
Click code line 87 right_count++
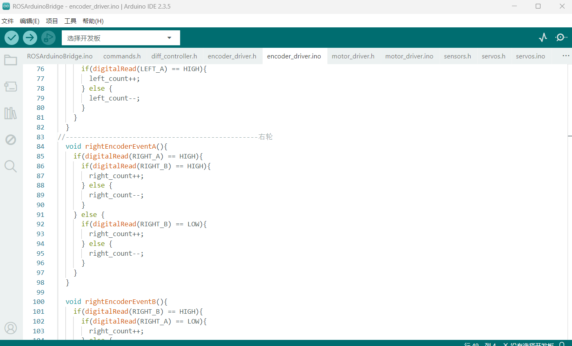pyautogui.click(x=116, y=176)
